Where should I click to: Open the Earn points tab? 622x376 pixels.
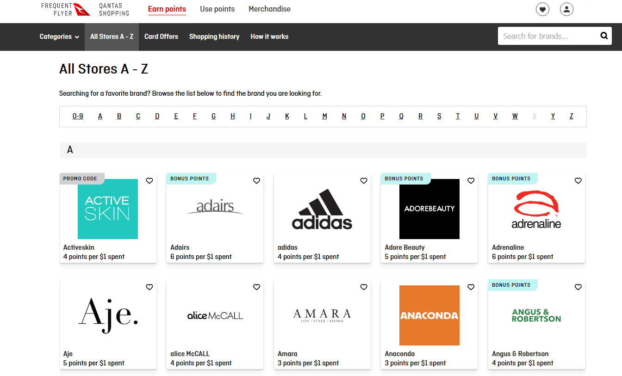pos(167,9)
